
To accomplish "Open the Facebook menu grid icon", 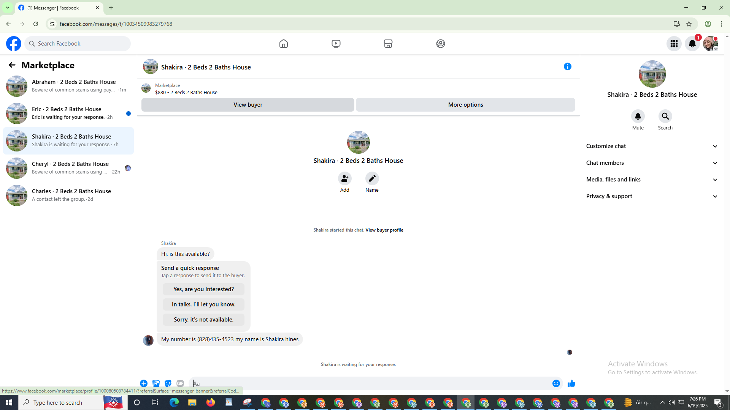I will [x=674, y=44].
